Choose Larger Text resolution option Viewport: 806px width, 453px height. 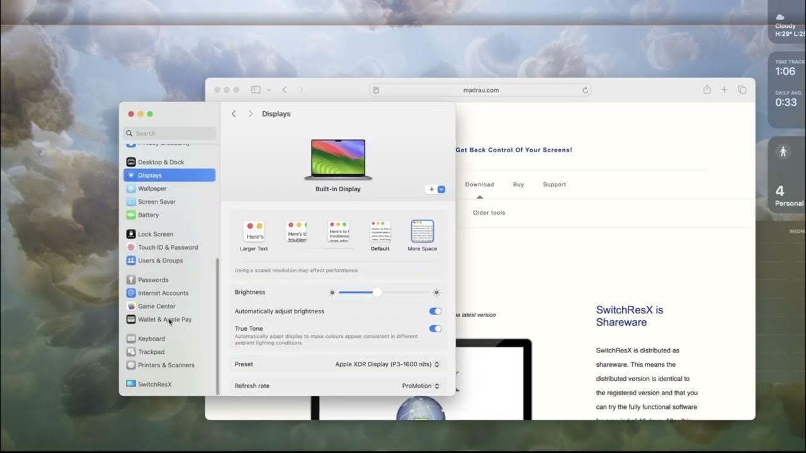pos(254,236)
